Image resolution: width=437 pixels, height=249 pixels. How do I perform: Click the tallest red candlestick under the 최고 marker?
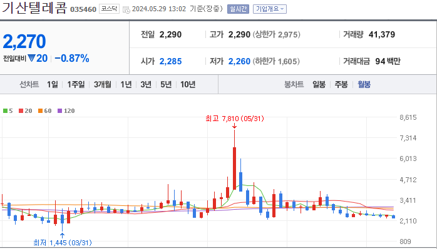[x=234, y=168]
